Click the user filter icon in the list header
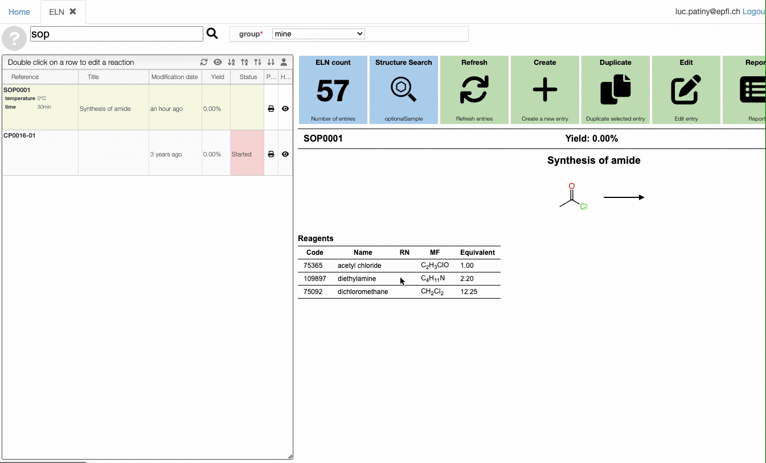 [284, 63]
